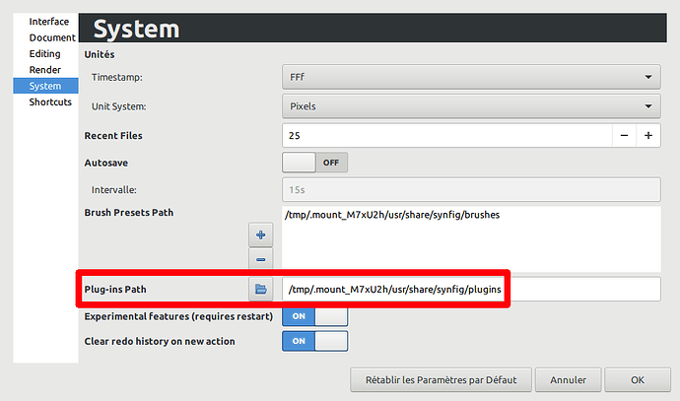680x401 pixels.
Task: Open the Document settings page
Action: [x=51, y=37]
